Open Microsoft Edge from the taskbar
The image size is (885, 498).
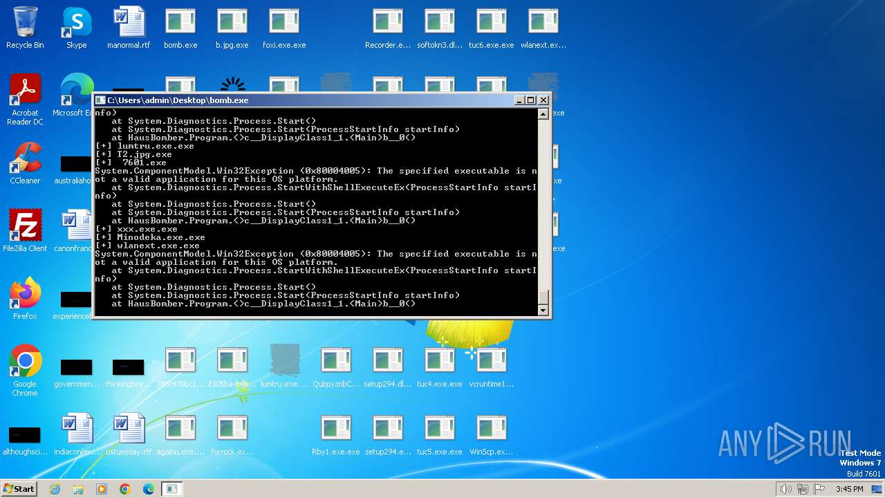(x=149, y=489)
